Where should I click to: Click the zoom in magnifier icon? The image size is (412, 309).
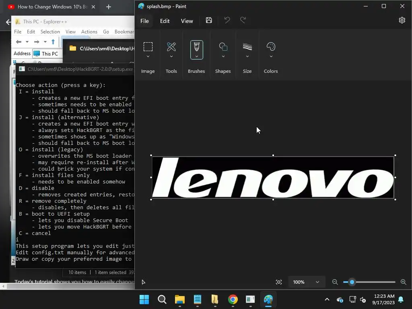pyautogui.click(x=404, y=282)
